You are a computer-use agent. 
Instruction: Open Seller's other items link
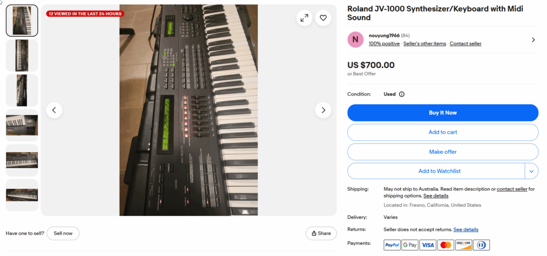click(x=425, y=44)
